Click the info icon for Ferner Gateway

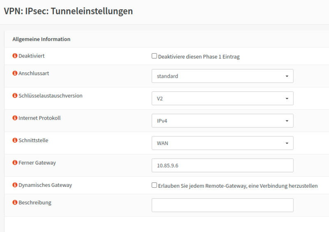(x=15, y=163)
